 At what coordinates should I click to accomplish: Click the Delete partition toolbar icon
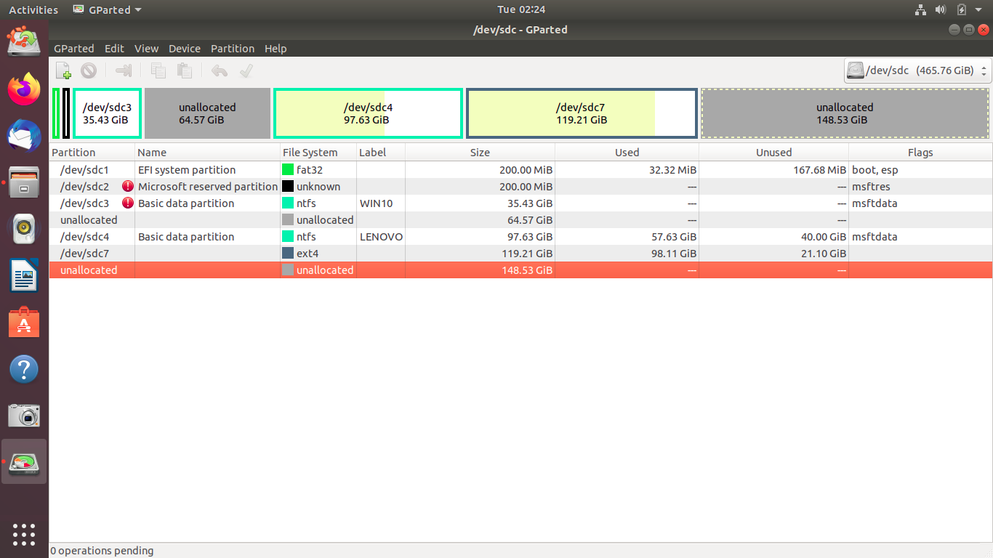click(89, 70)
